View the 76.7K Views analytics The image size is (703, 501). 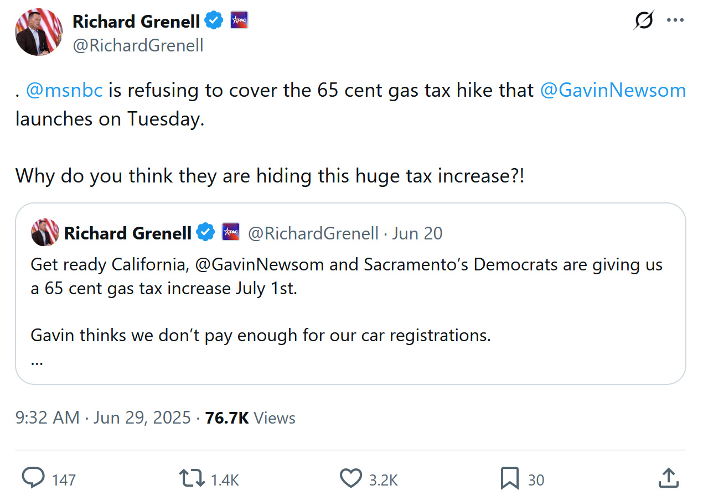tap(250, 418)
